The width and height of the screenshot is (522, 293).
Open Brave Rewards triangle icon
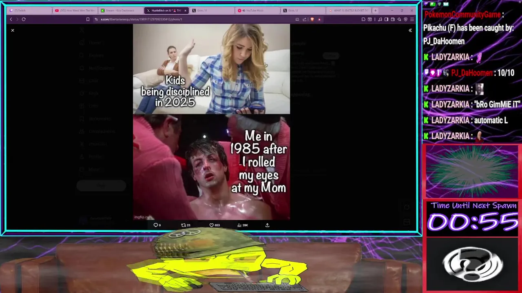(x=319, y=19)
